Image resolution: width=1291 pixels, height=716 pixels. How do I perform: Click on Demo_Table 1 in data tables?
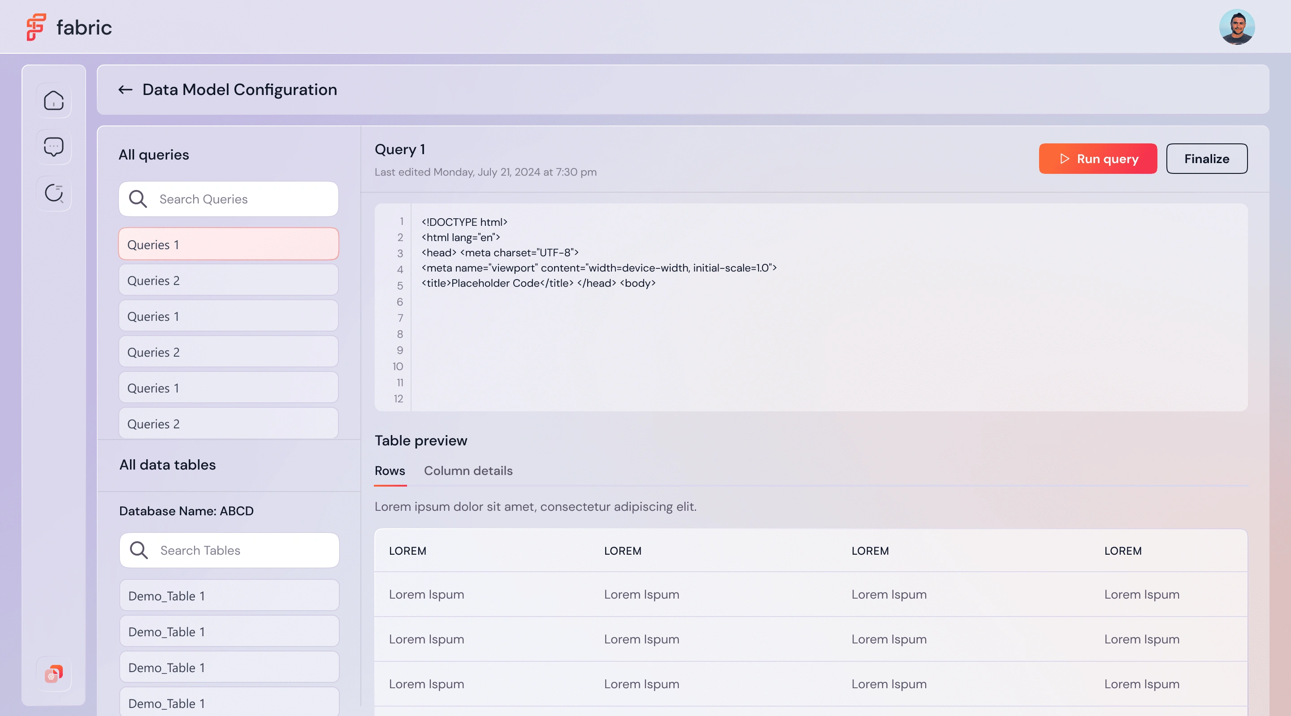click(x=229, y=595)
